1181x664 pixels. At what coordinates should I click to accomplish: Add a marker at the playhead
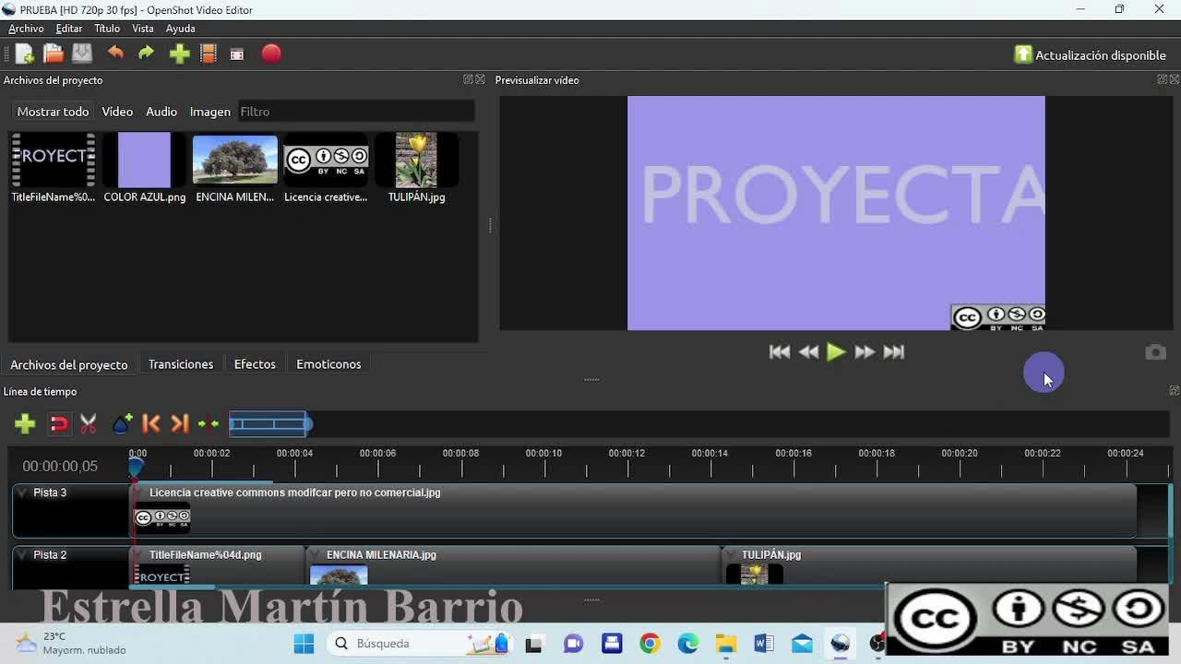point(122,423)
